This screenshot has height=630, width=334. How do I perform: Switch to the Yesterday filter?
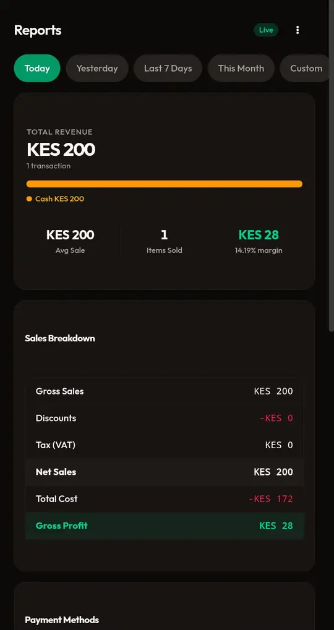pos(97,68)
